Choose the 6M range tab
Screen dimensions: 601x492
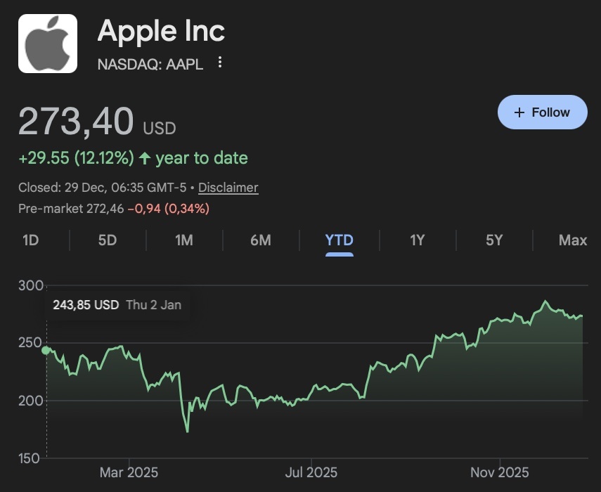point(260,240)
